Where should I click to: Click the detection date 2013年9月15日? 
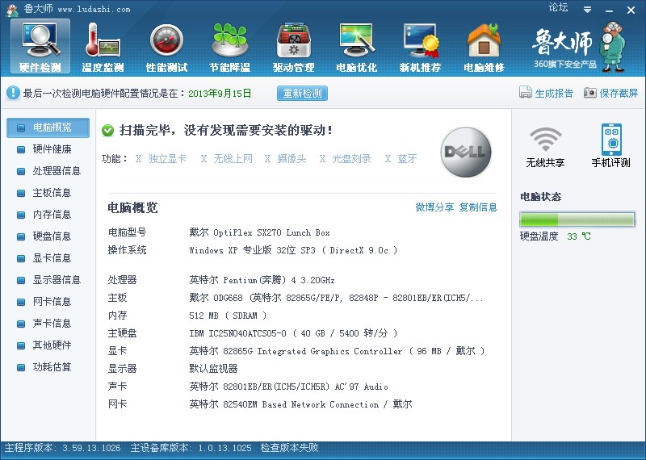(220, 94)
